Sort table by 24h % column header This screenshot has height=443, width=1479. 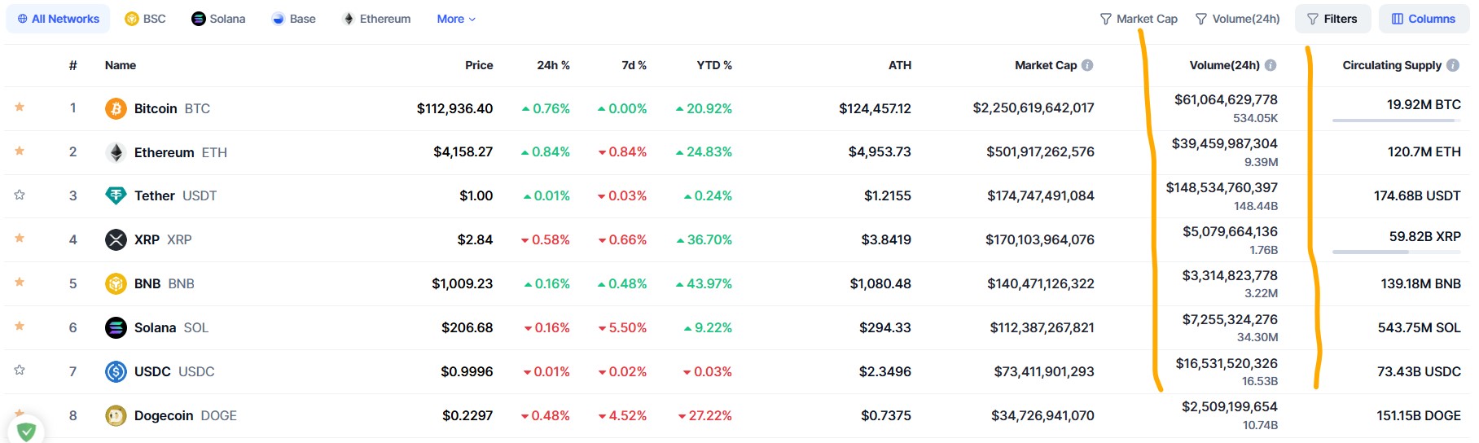click(x=553, y=65)
